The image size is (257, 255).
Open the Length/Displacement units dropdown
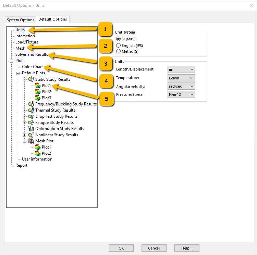(x=181, y=69)
